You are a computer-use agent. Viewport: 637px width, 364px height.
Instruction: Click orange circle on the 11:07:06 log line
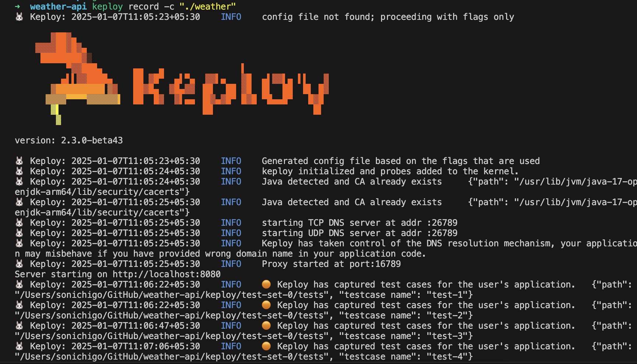tap(266, 346)
